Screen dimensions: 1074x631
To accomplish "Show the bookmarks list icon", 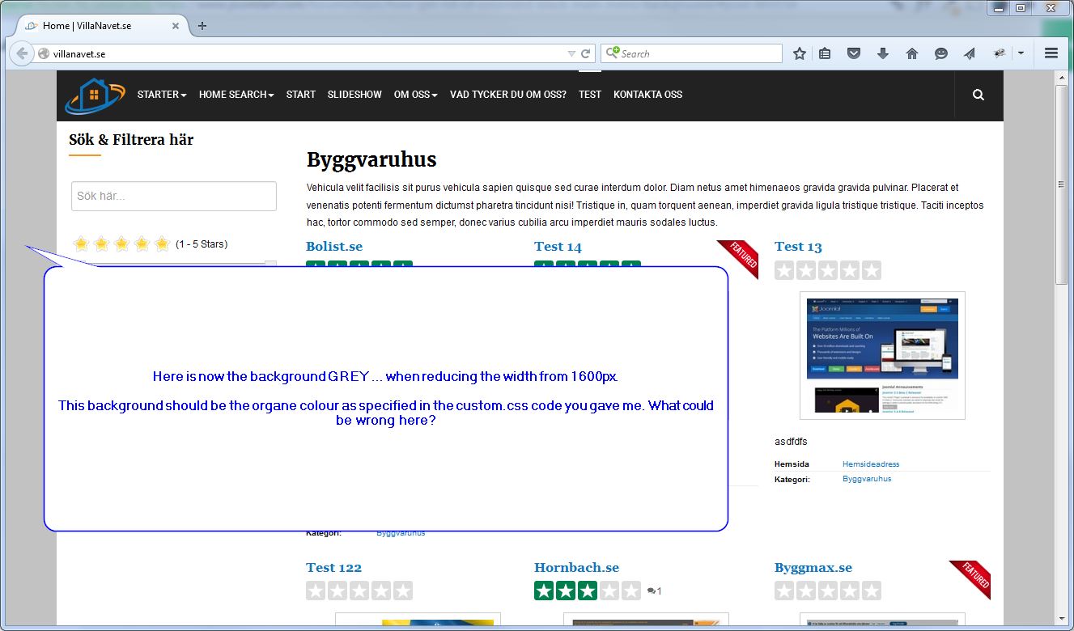I will pyautogui.click(x=825, y=53).
